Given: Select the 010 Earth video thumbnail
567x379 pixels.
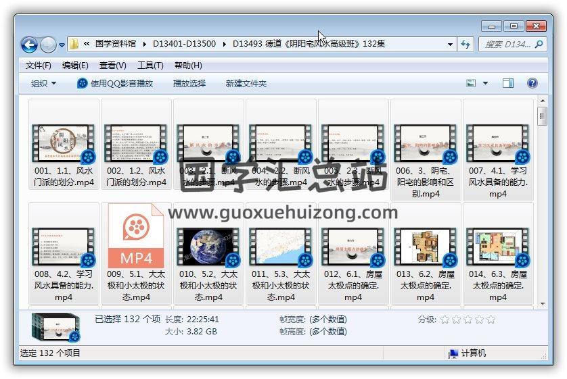Looking at the screenshot, I should [x=208, y=247].
